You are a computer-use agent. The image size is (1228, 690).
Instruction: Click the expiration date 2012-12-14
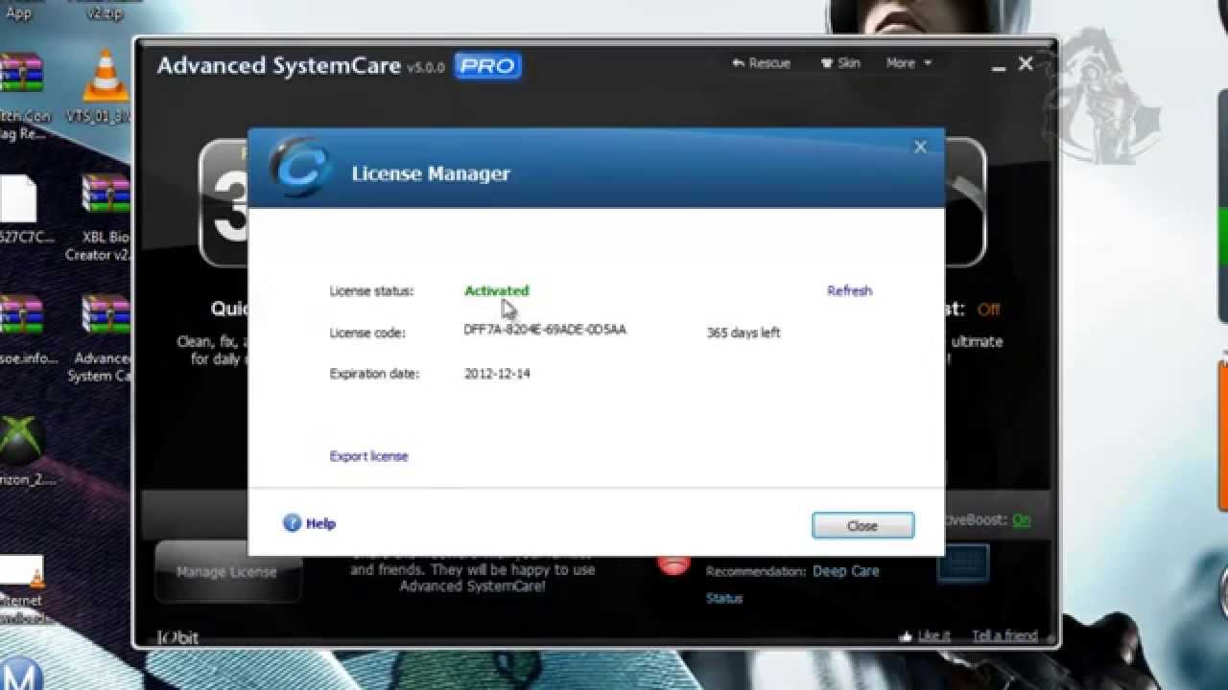[497, 374]
